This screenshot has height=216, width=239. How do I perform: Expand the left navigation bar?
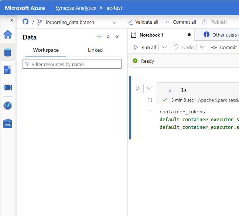12,20
